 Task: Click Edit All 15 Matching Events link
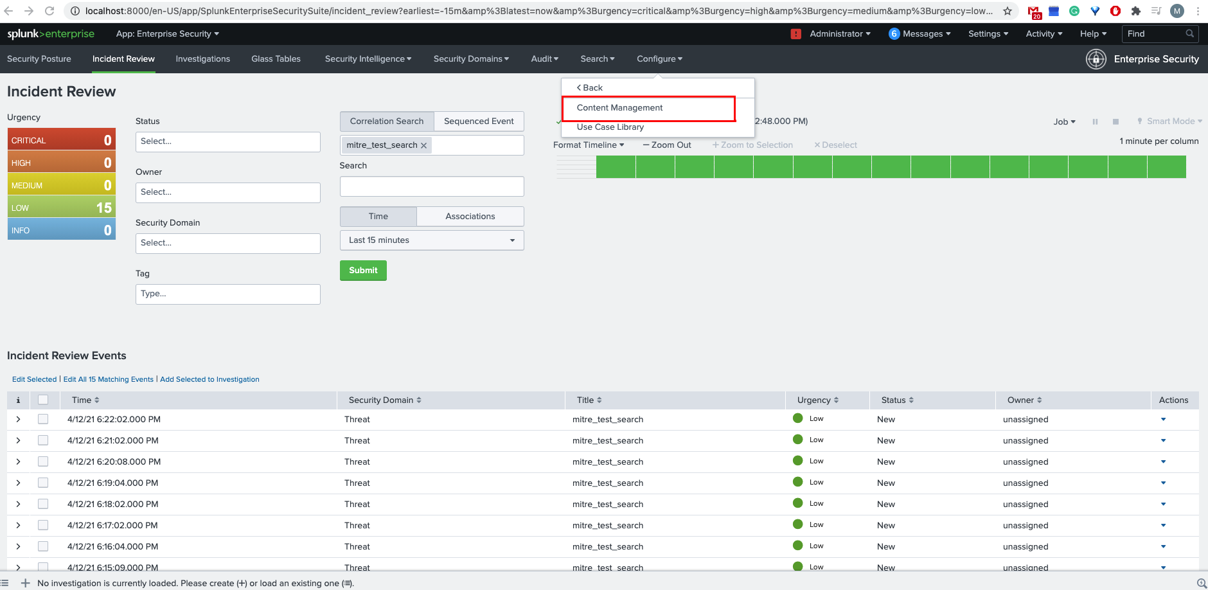108,379
